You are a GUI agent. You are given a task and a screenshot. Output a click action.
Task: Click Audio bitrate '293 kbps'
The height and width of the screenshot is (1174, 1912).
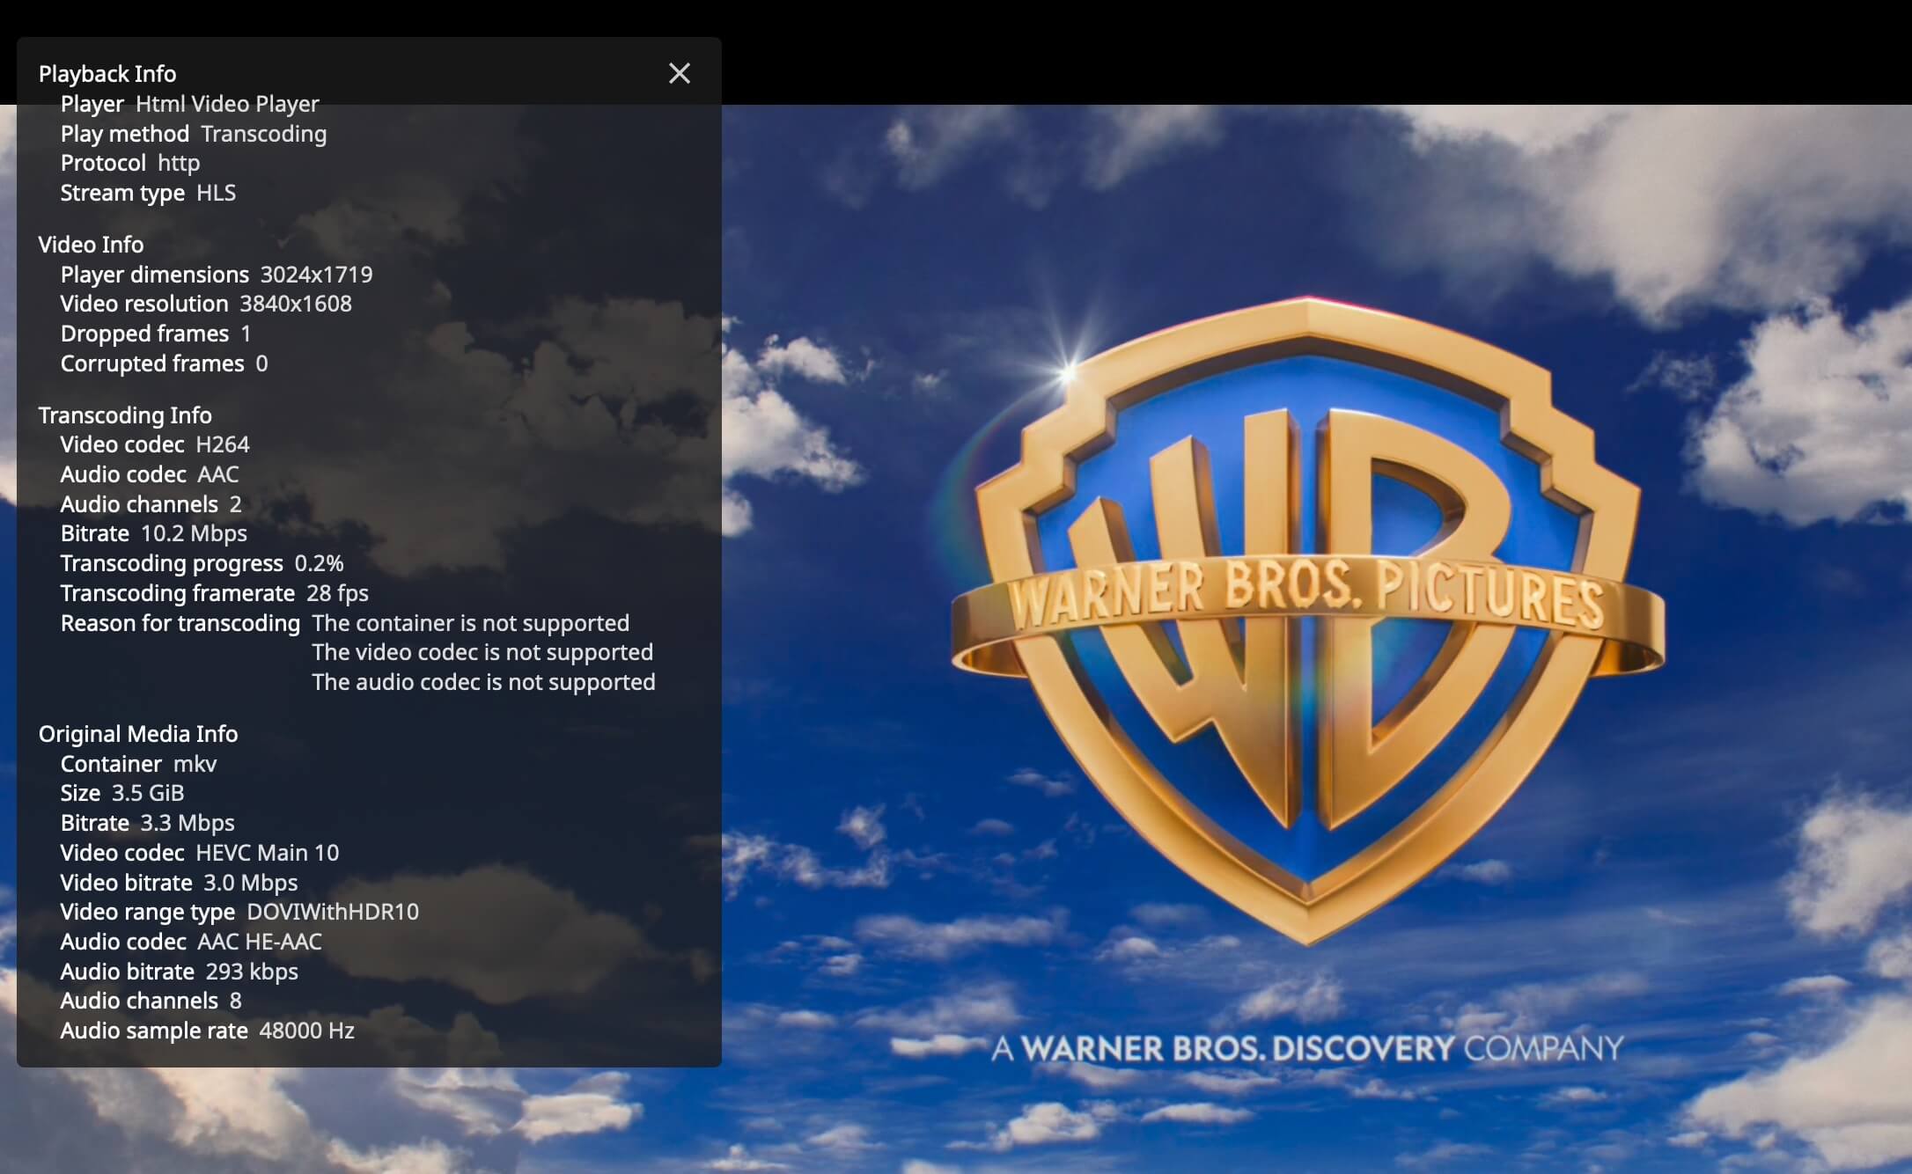coord(252,972)
